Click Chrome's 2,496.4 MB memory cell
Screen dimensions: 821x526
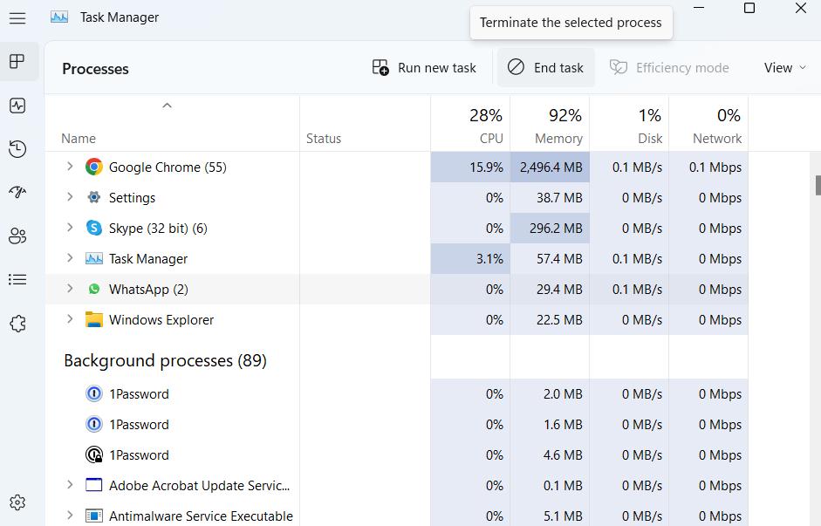click(550, 167)
